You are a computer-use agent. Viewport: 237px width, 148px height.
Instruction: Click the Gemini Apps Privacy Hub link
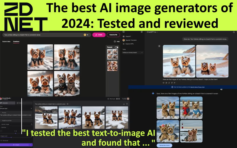tap(196, 87)
